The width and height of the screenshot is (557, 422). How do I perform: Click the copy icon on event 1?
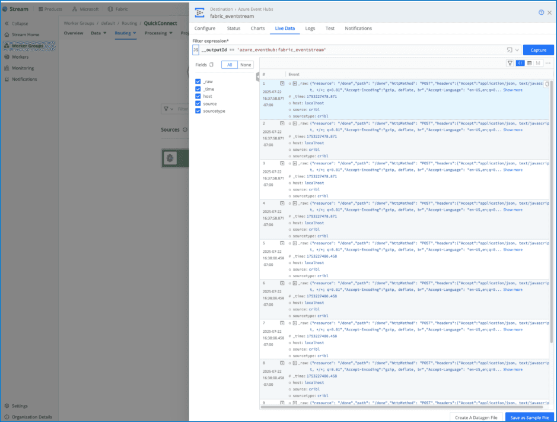pyautogui.click(x=546, y=84)
